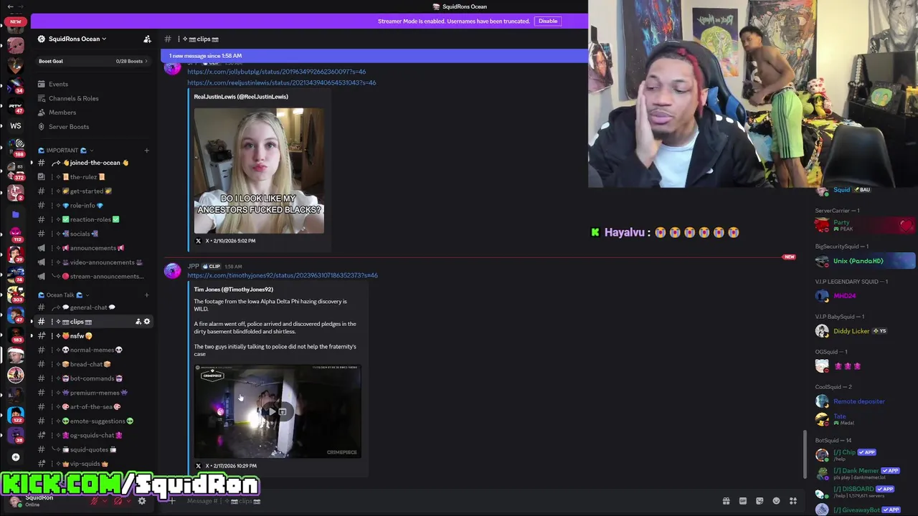Open jollybutplg x.com status link

pyautogui.click(x=276, y=72)
